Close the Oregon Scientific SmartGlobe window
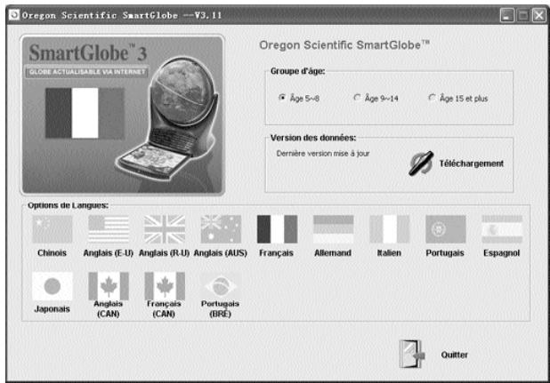The height and width of the screenshot is (383, 550). (538, 15)
